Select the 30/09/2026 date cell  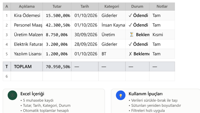(x=85, y=35)
